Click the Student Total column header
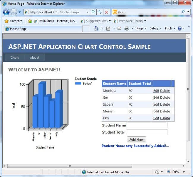This screenshot has width=193, height=177. click(140, 84)
